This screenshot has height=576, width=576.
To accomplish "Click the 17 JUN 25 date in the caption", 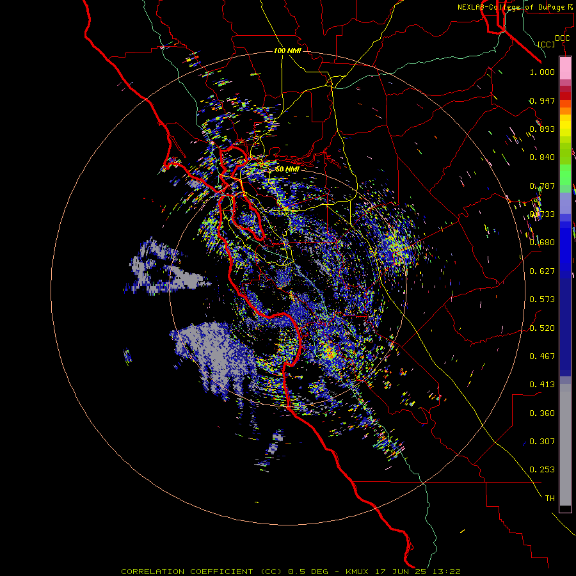I will [402, 572].
